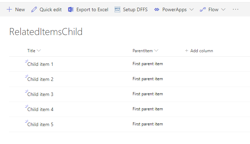Open Child item 5 entry
Image resolution: width=250 pixels, height=144 pixels.
[x=40, y=125]
